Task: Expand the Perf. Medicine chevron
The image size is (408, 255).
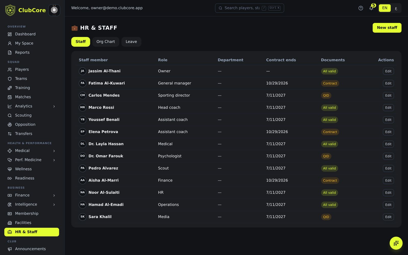Action: click(54, 160)
